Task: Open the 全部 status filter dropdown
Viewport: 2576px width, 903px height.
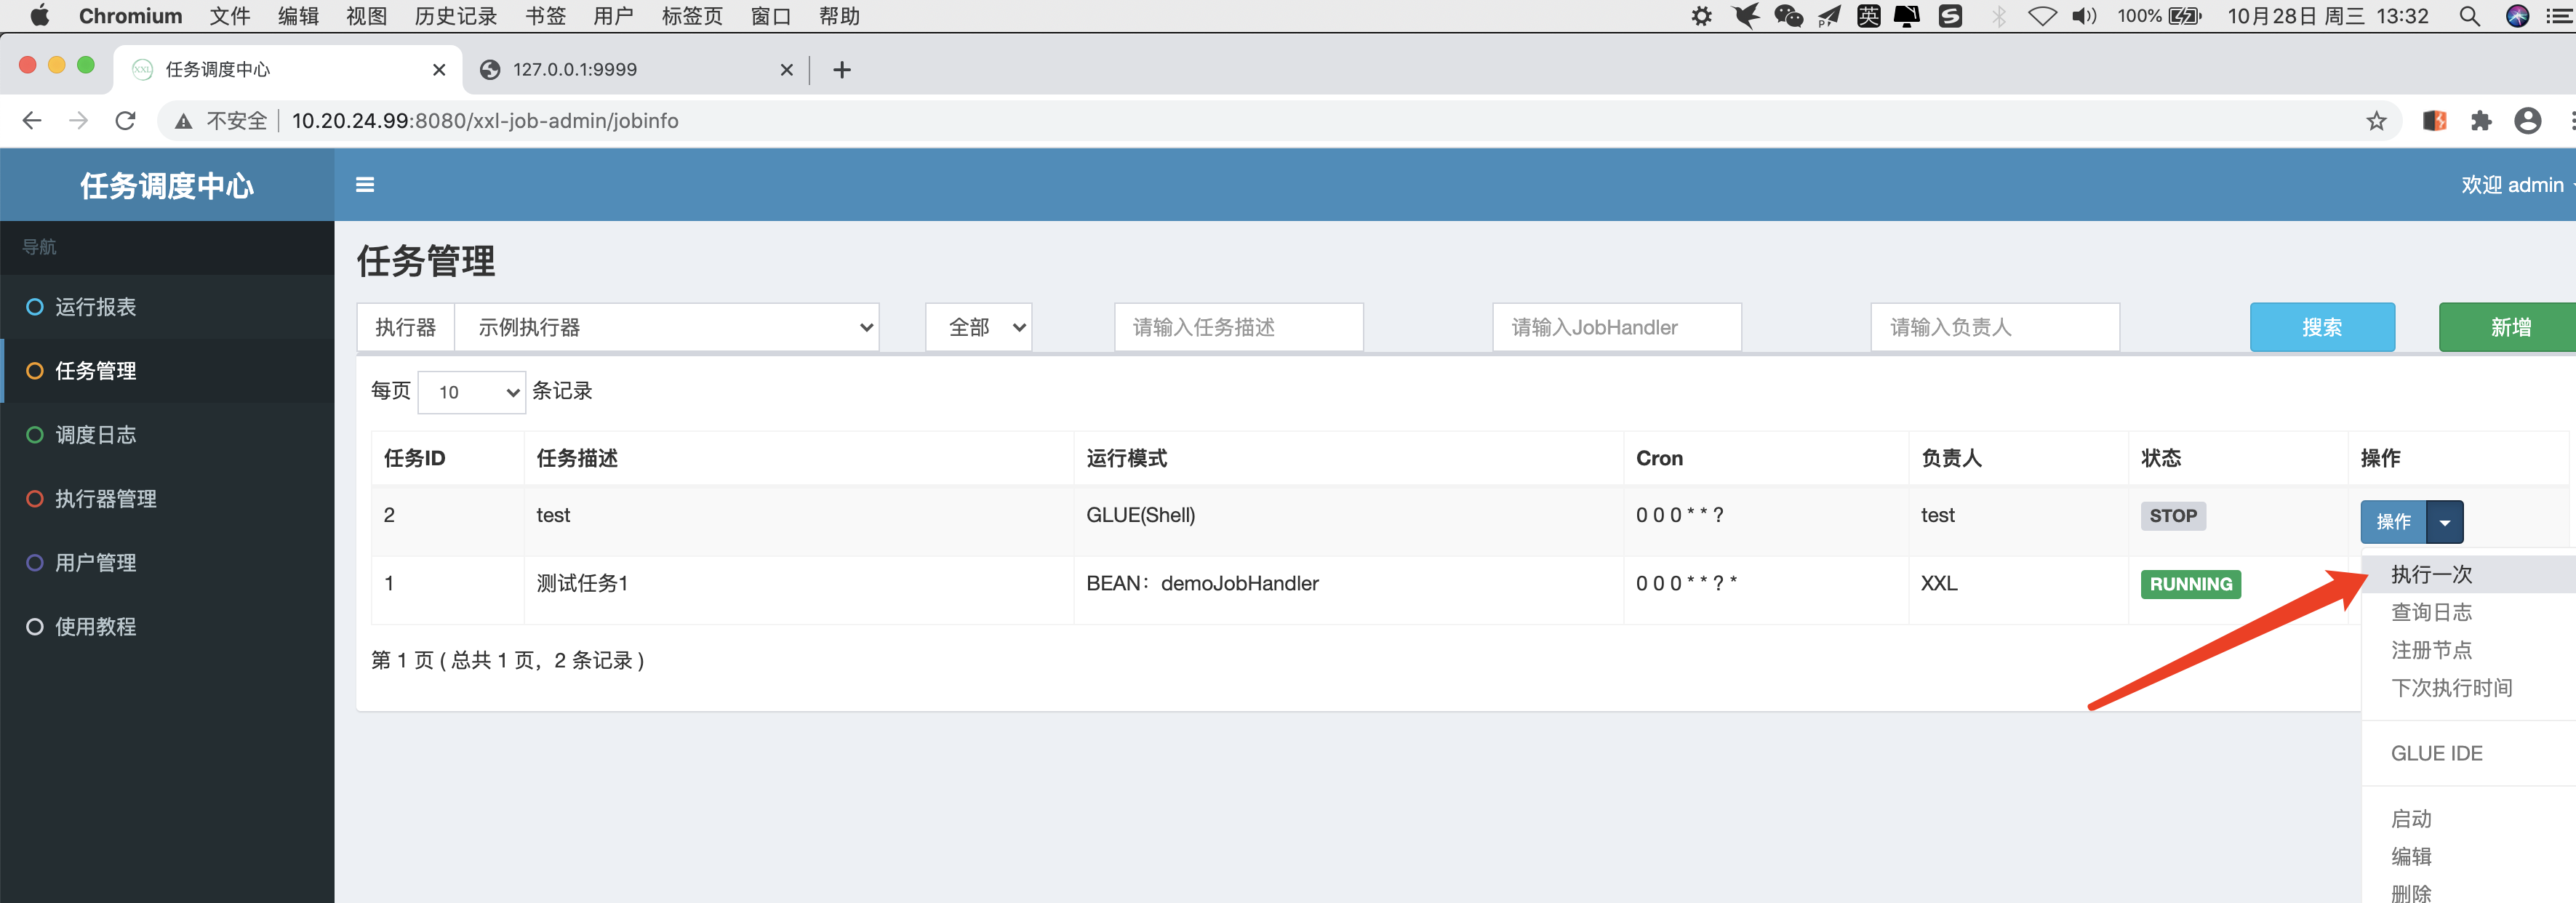Action: pyautogui.click(x=978, y=328)
